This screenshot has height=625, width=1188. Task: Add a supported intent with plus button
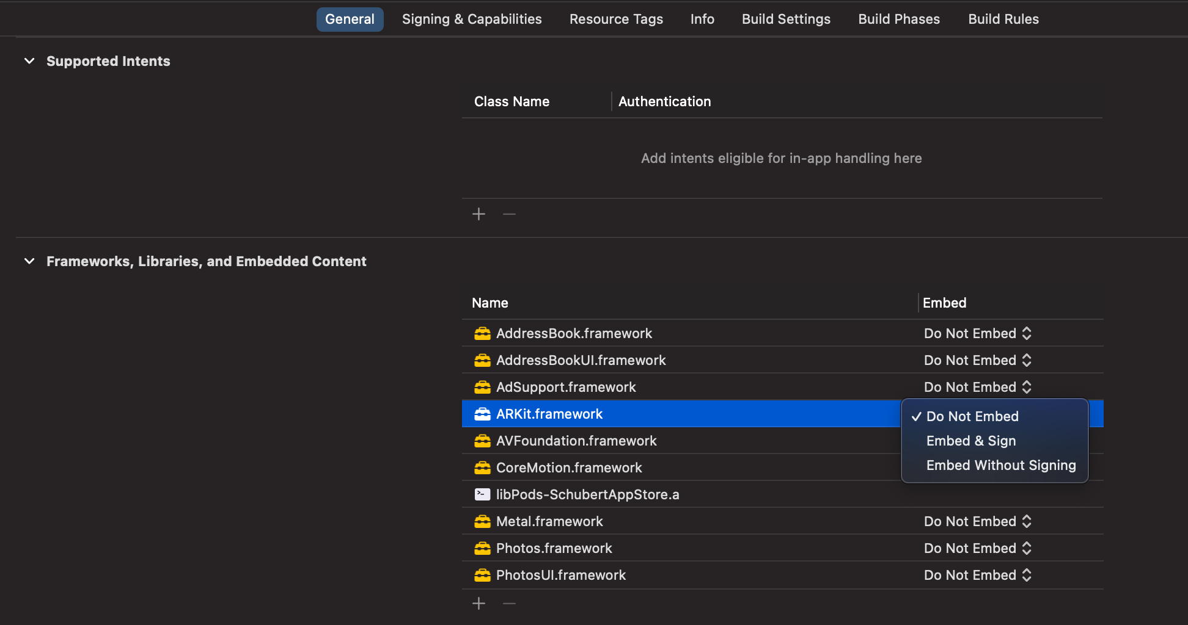(x=479, y=214)
